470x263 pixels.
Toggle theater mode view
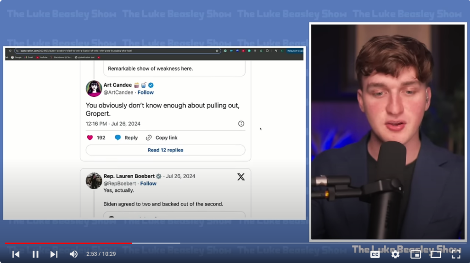(436, 254)
